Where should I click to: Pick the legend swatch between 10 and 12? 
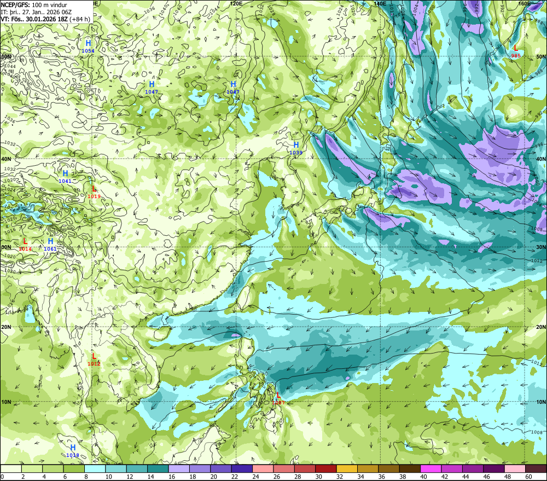(x=116, y=468)
